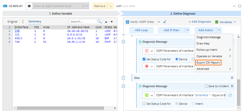Click the CLI command icon
Image resolution: width=242 pixels, height=111 pixels.
(29, 6)
